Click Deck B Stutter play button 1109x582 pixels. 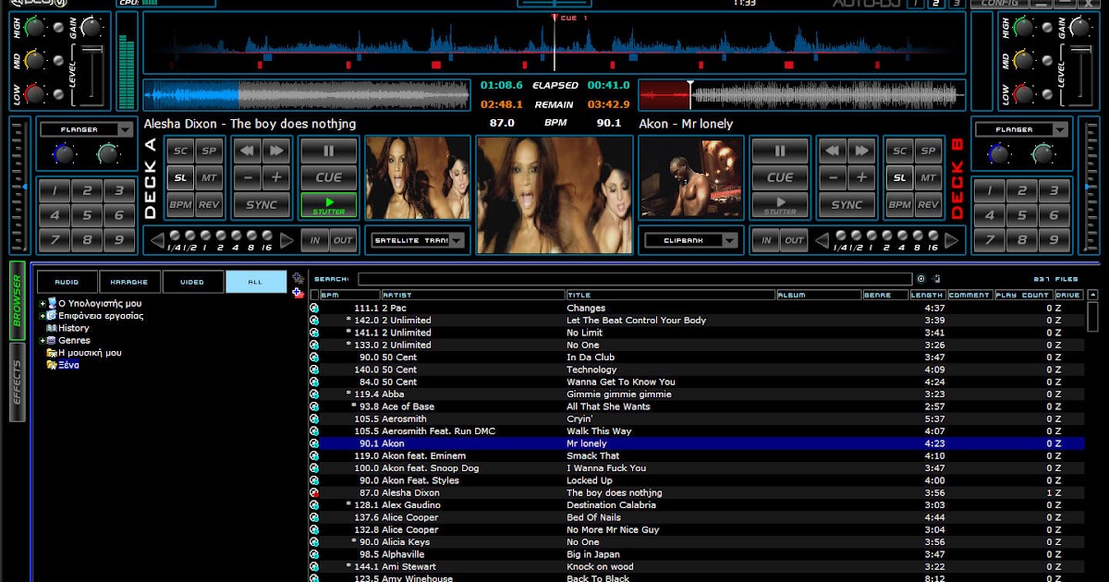click(x=780, y=205)
